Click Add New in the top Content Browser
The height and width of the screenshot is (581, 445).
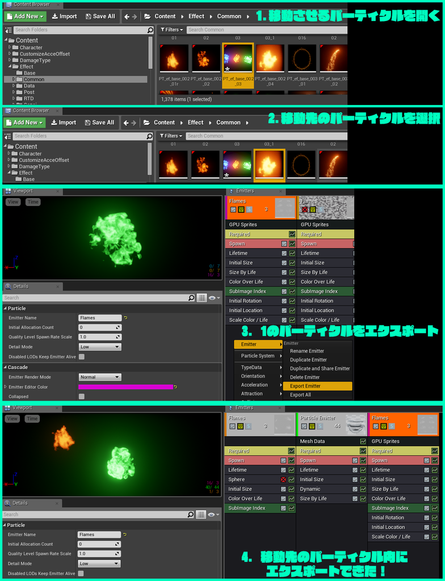(x=24, y=16)
